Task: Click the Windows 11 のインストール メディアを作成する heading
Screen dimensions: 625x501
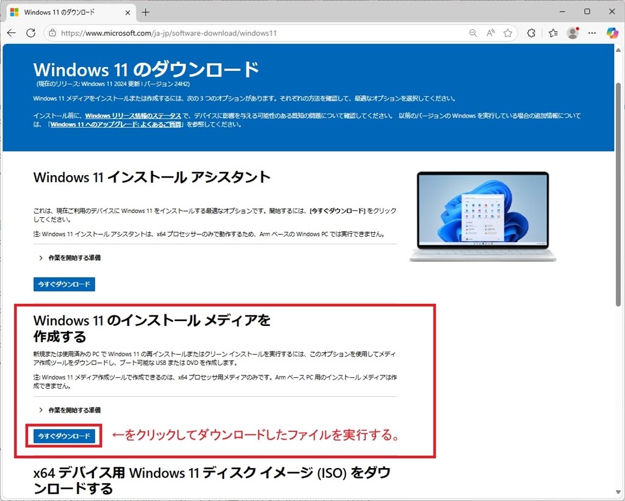Action: 152,328
